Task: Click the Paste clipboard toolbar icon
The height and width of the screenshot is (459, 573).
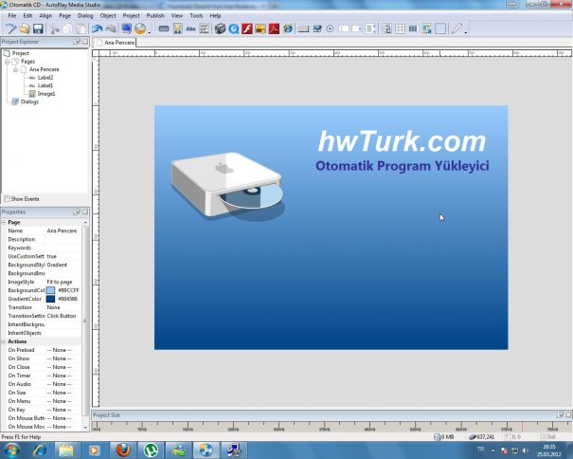Action: [81, 28]
